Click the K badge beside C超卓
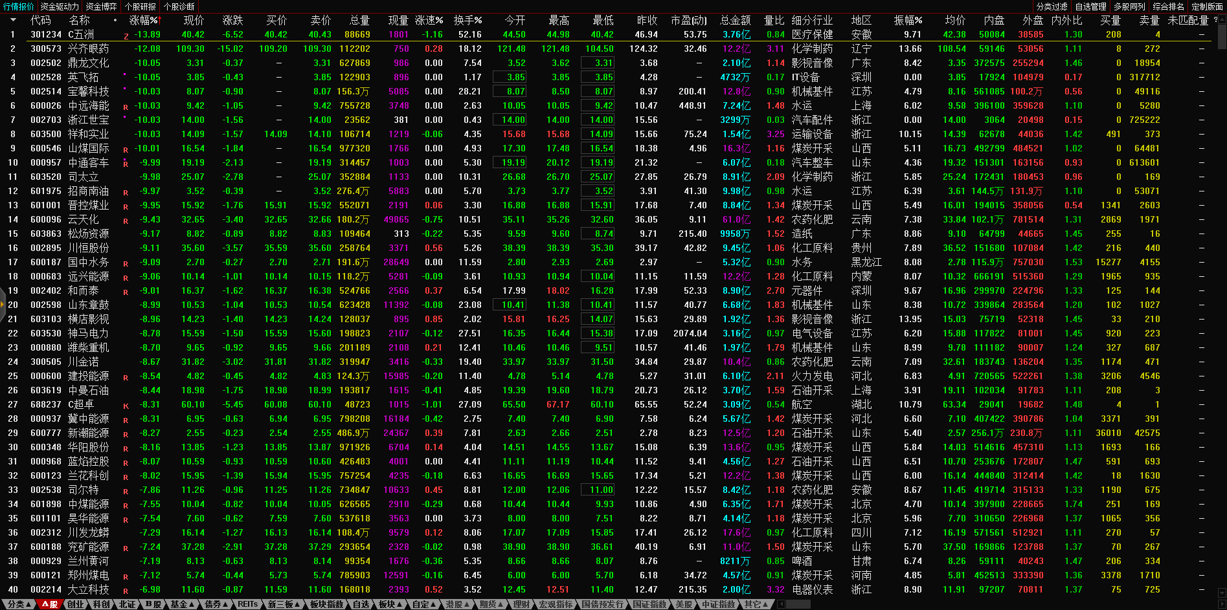 click(x=126, y=406)
